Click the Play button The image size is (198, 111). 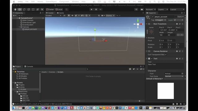(x=92, y=10)
